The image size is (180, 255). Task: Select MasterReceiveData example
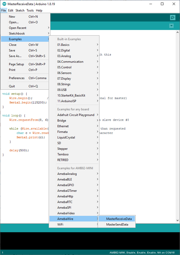pyautogui.click(x=119, y=219)
